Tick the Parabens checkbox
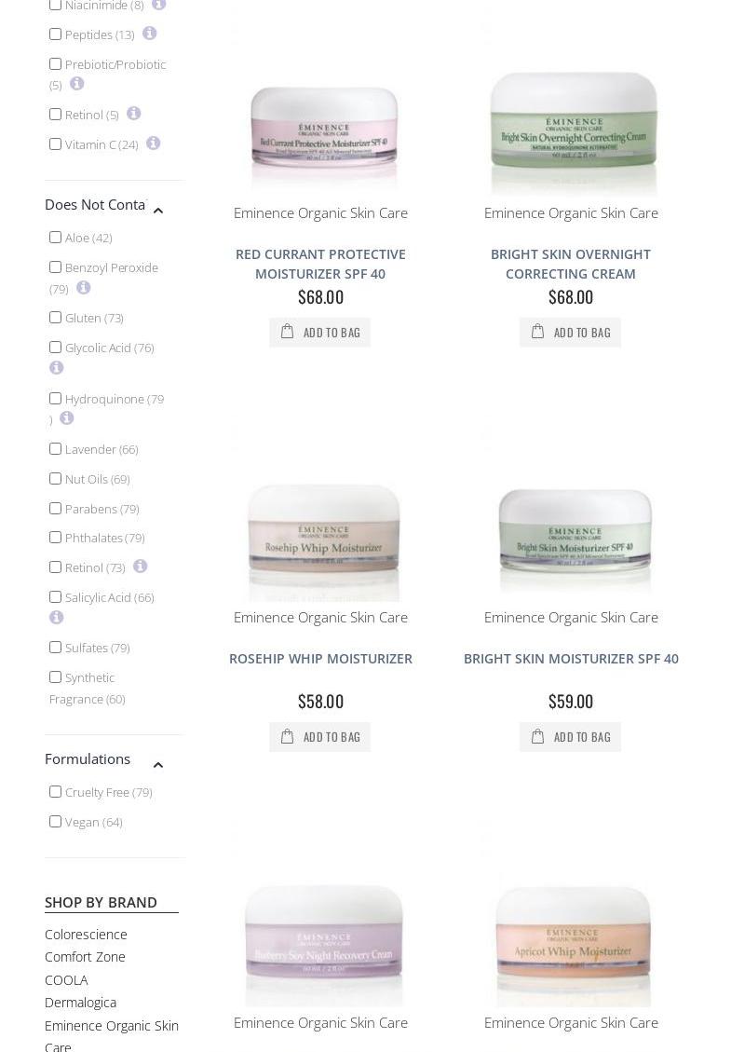 tap(56, 508)
